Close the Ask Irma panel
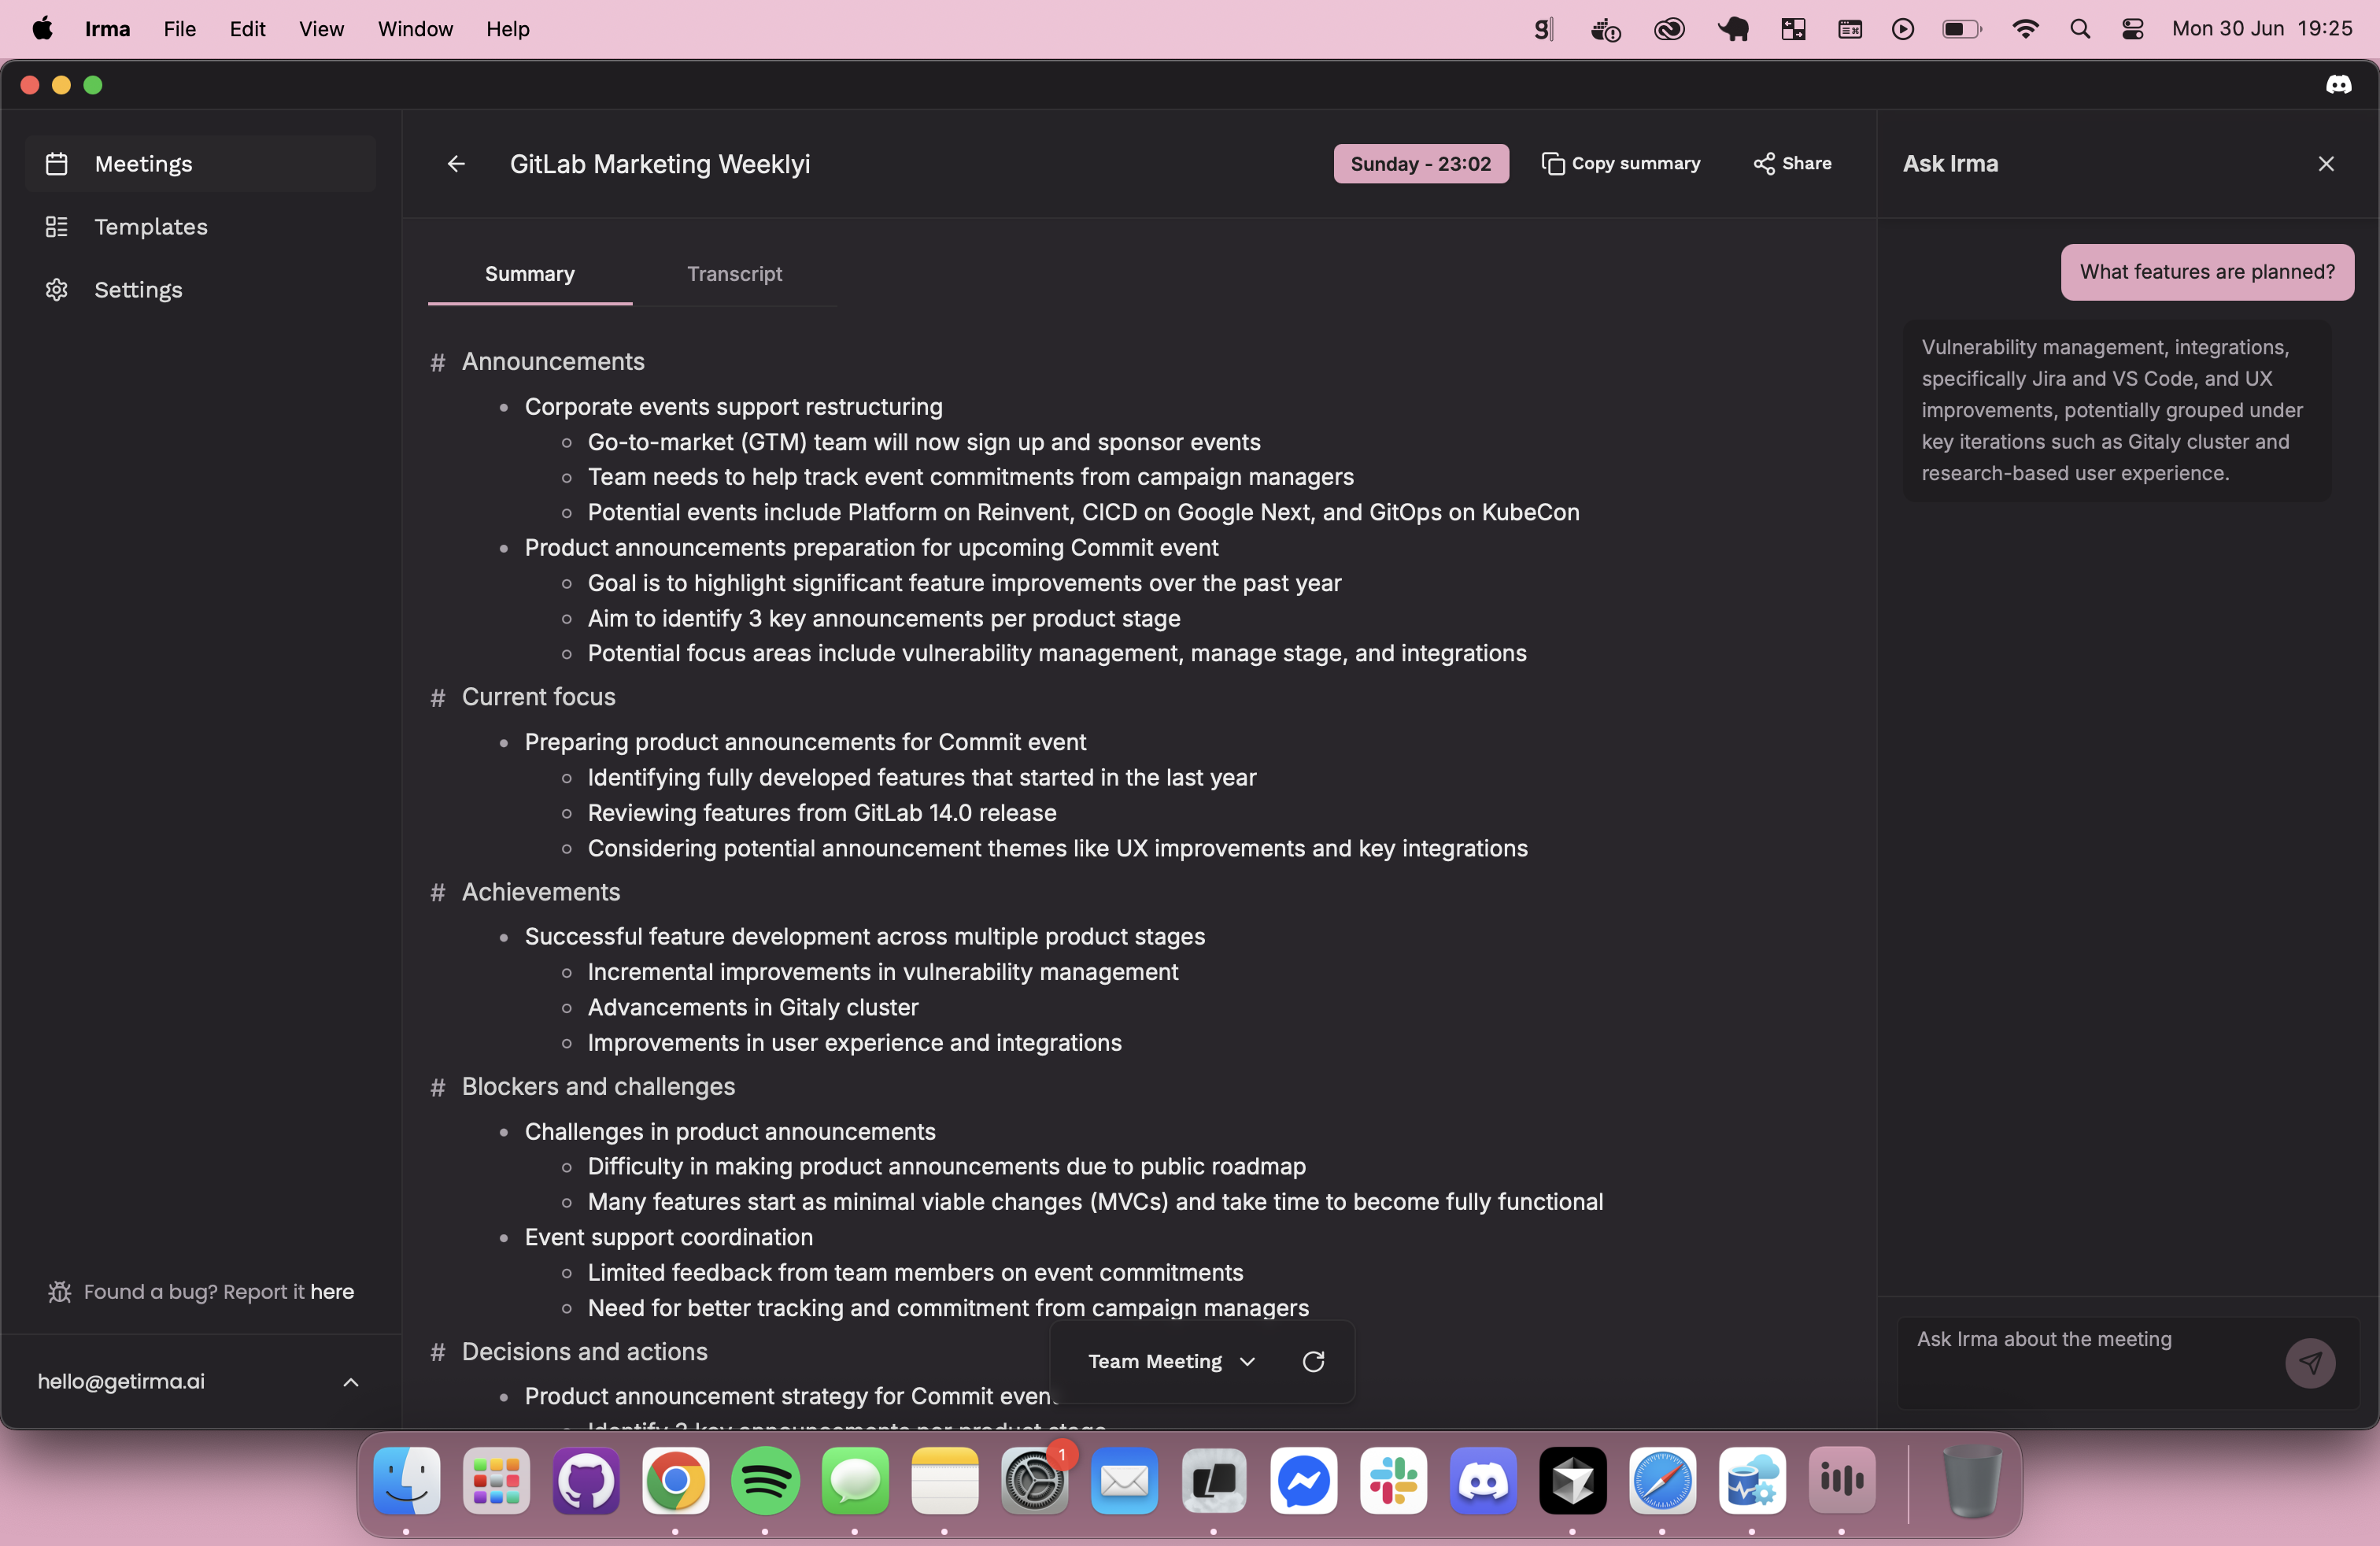Image resolution: width=2380 pixels, height=1546 pixels. click(x=2326, y=164)
